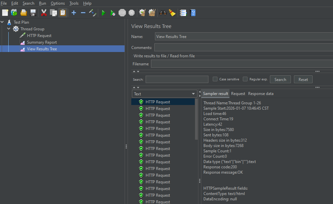Create a new test plan with New icon

pos(5,13)
